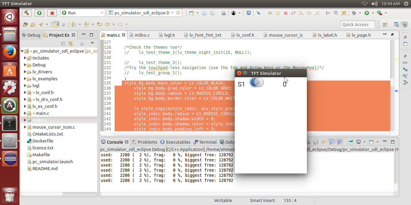Click the Skip All Breakpoints icon
The image size is (411, 205).
[258, 13]
